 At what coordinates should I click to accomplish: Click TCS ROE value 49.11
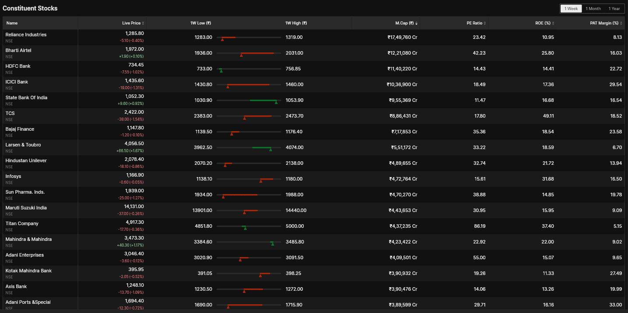coord(548,116)
